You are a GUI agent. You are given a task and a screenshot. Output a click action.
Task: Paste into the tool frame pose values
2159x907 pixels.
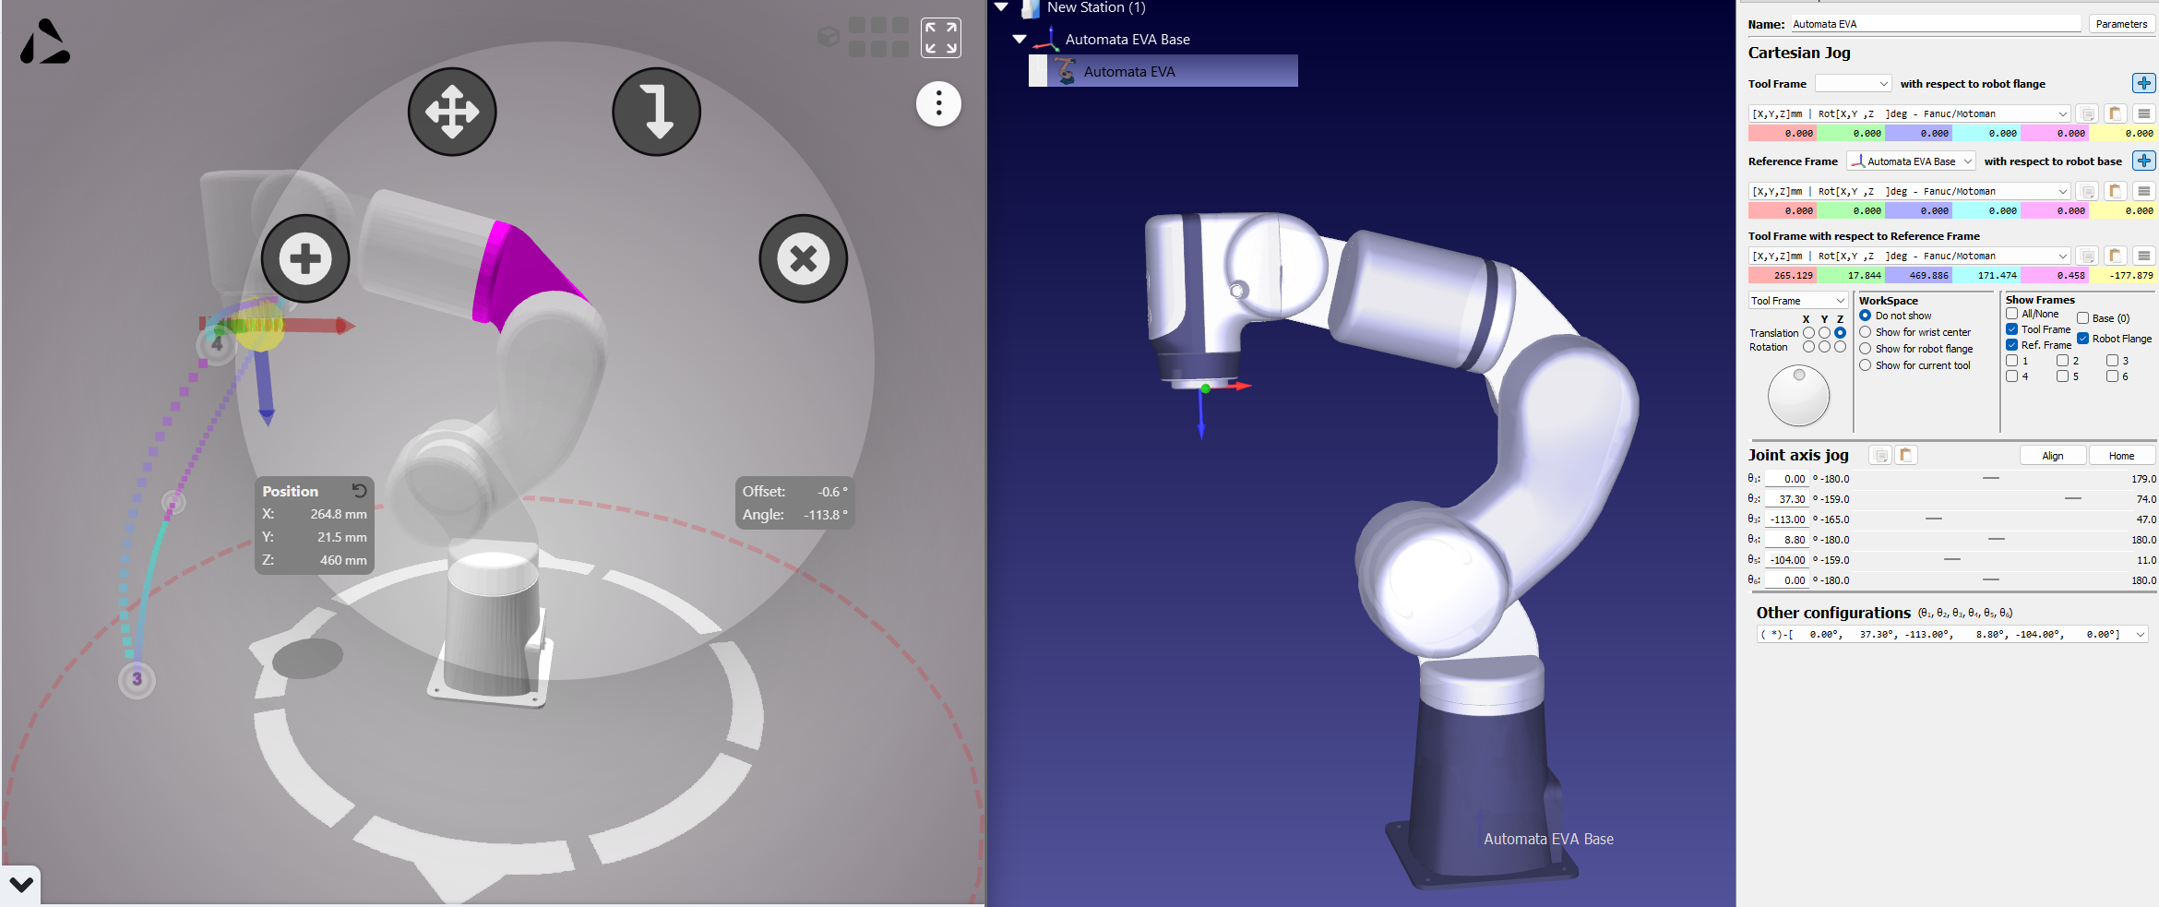coord(2116,113)
